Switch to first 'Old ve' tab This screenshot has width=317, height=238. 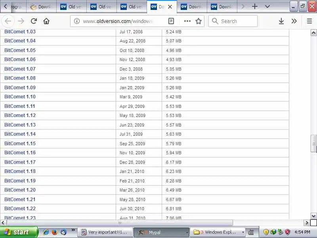(71, 7)
